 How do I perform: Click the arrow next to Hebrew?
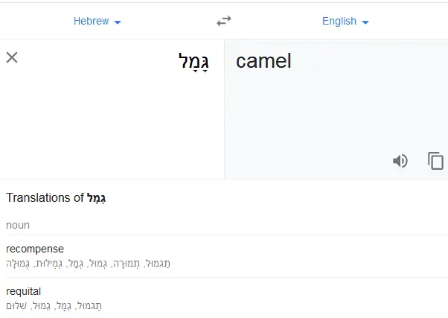pyautogui.click(x=118, y=22)
